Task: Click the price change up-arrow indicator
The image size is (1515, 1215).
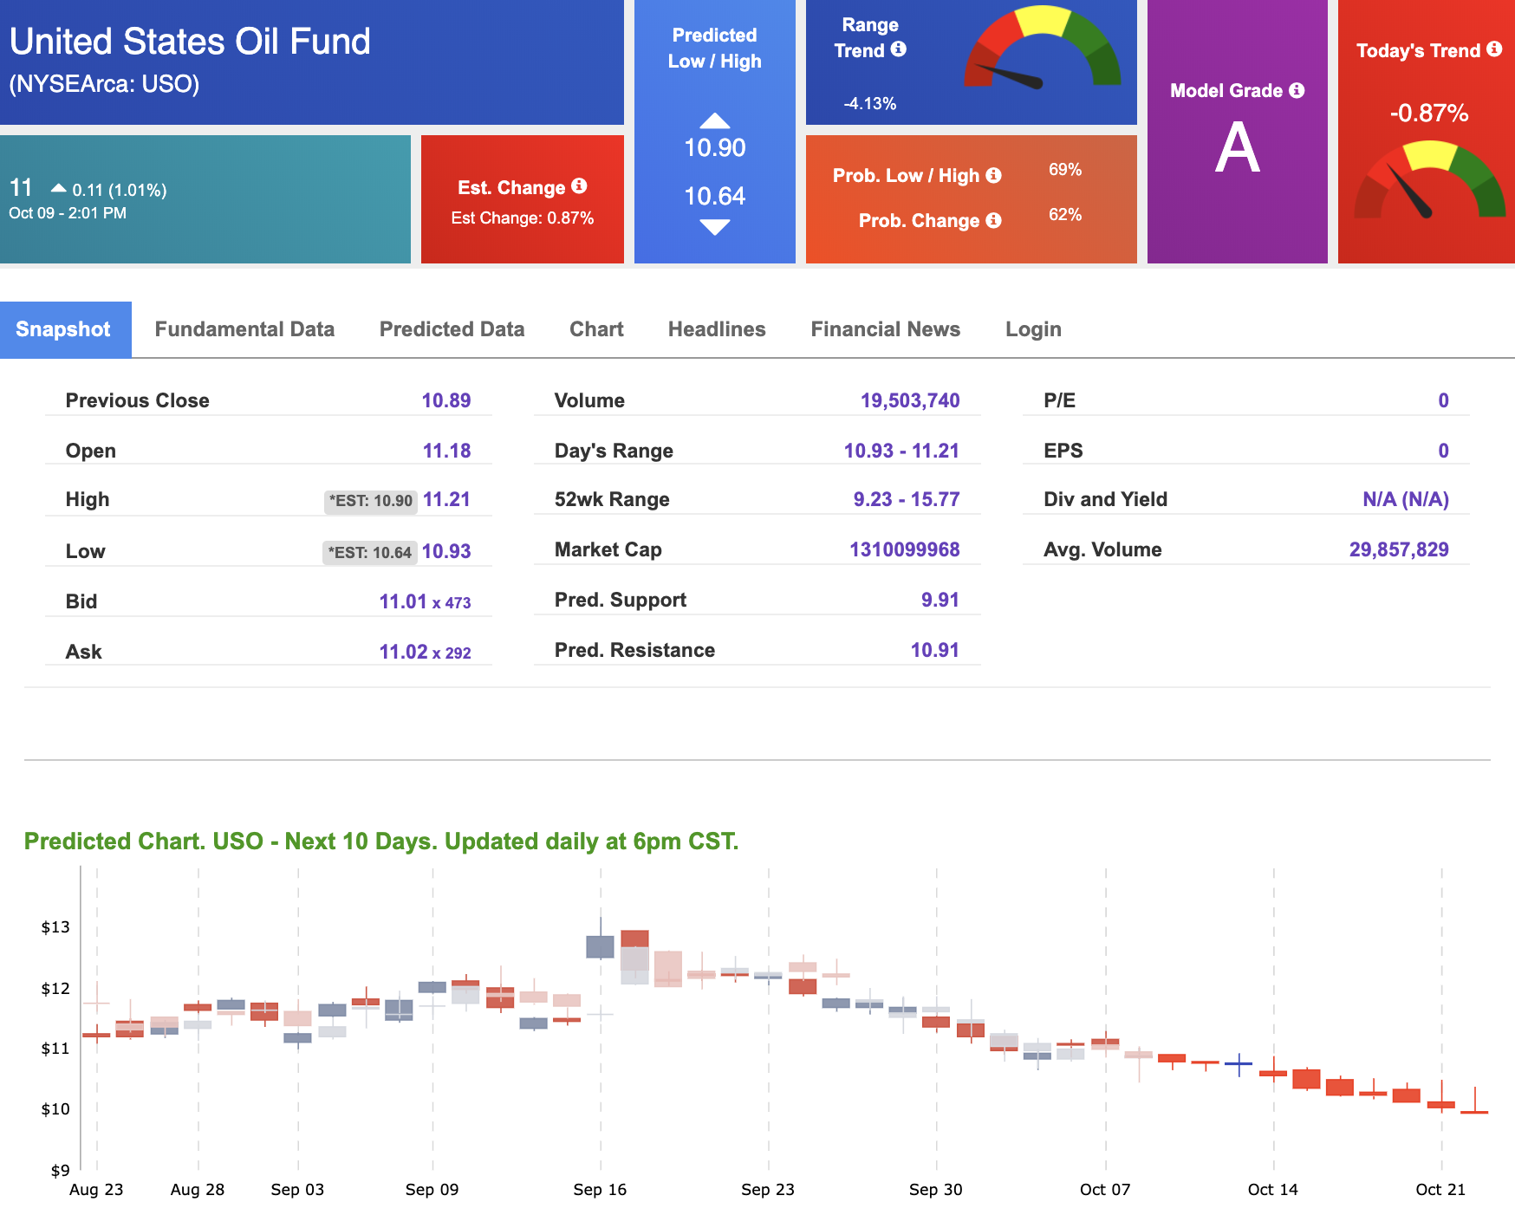Action: [58, 188]
